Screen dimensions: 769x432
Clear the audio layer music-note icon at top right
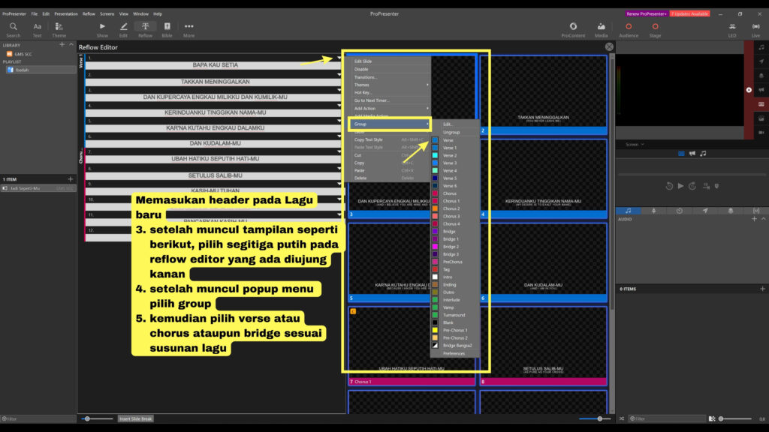pos(761,47)
